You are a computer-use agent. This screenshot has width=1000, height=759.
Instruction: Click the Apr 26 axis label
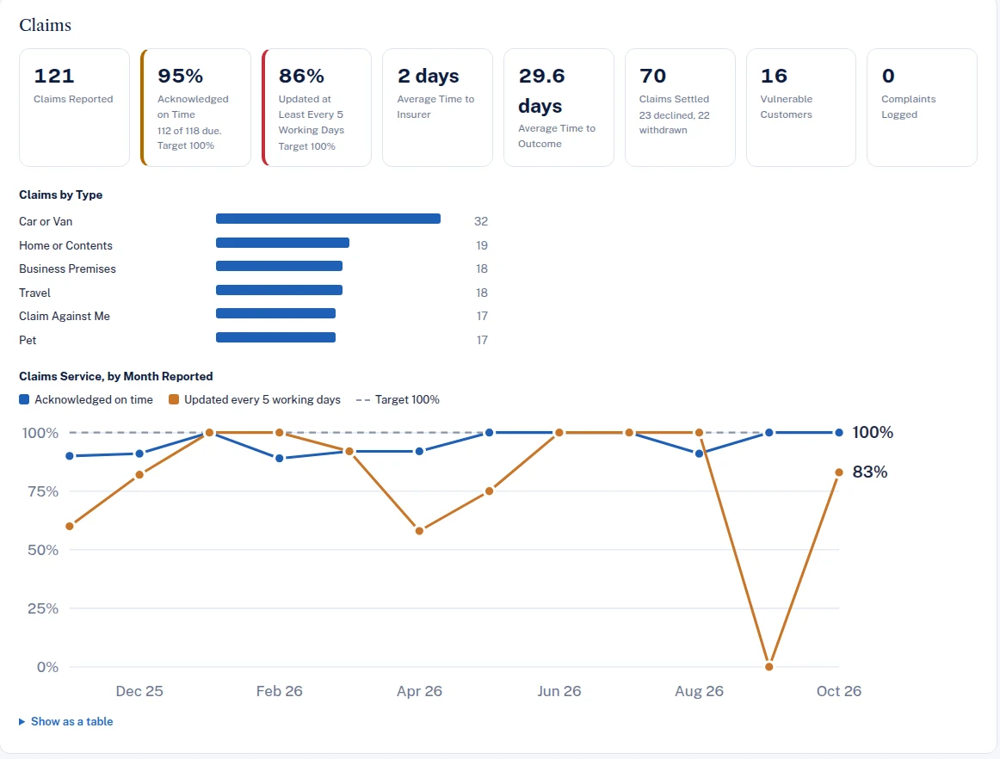[x=419, y=691]
